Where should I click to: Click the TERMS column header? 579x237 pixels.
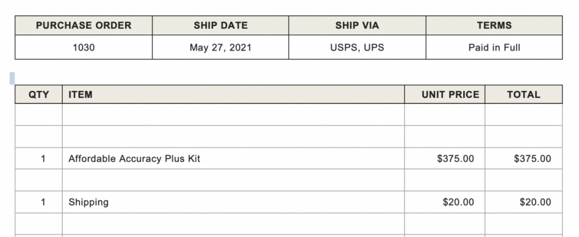coord(494,25)
